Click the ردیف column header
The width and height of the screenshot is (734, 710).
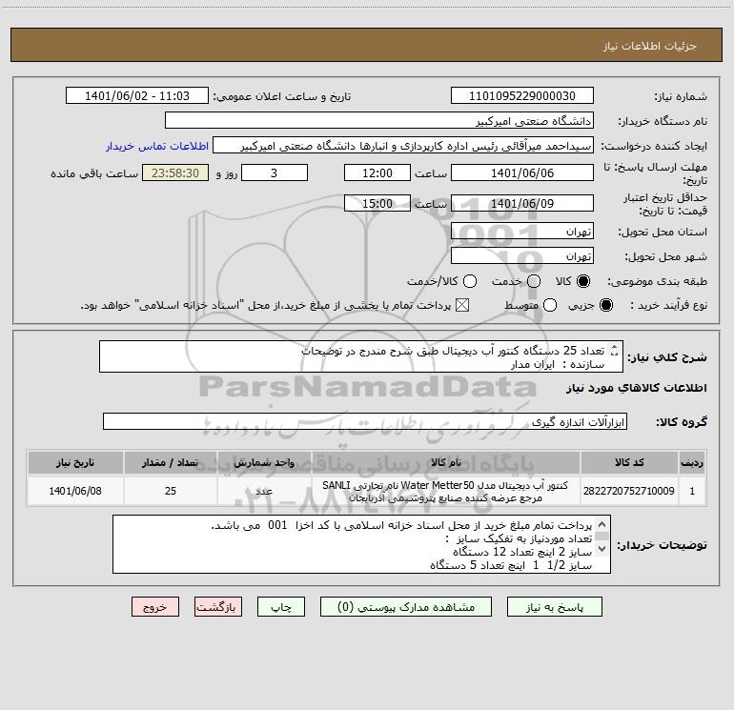pos(692,462)
